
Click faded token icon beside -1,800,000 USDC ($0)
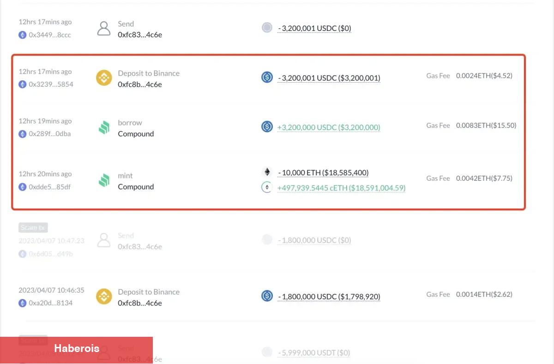(x=267, y=239)
